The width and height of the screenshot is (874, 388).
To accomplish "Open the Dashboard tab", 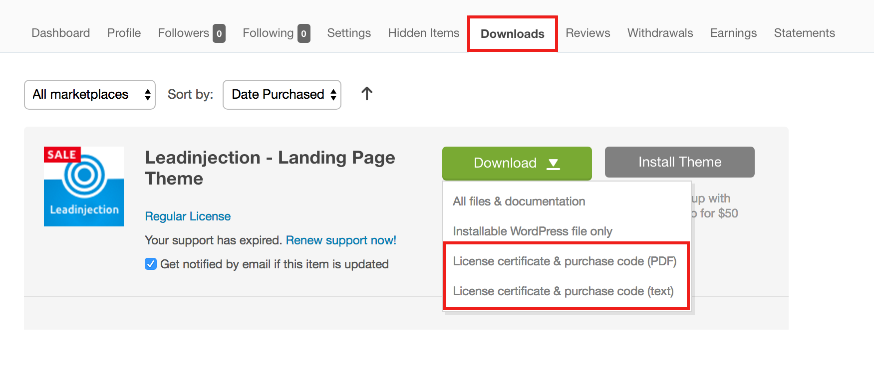I will pos(61,33).
